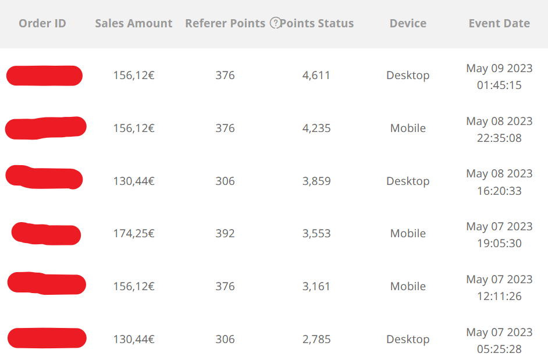This screenshot has width=548, height=364.
Task: Select the Desktop cell for 16:20:33 order
Action: point(408,181)
